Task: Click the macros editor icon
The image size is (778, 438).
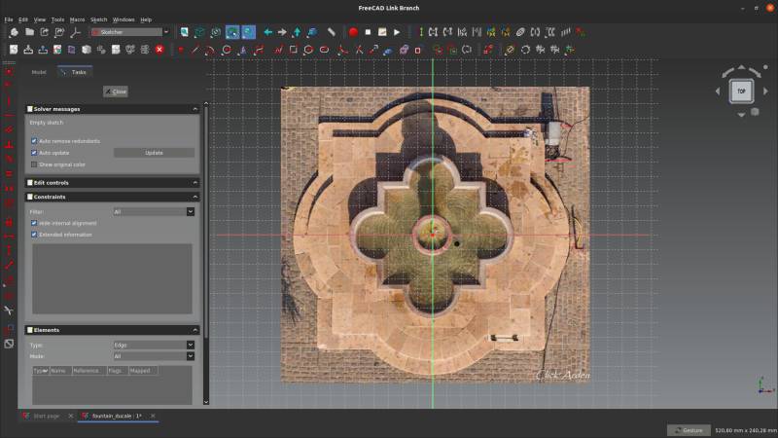Action: pyautogui.click(x=382, y=32)
